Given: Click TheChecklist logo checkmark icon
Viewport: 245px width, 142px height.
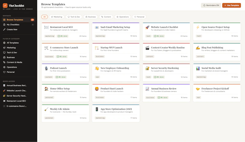Looking at the screenshot, I should [5, 6].
